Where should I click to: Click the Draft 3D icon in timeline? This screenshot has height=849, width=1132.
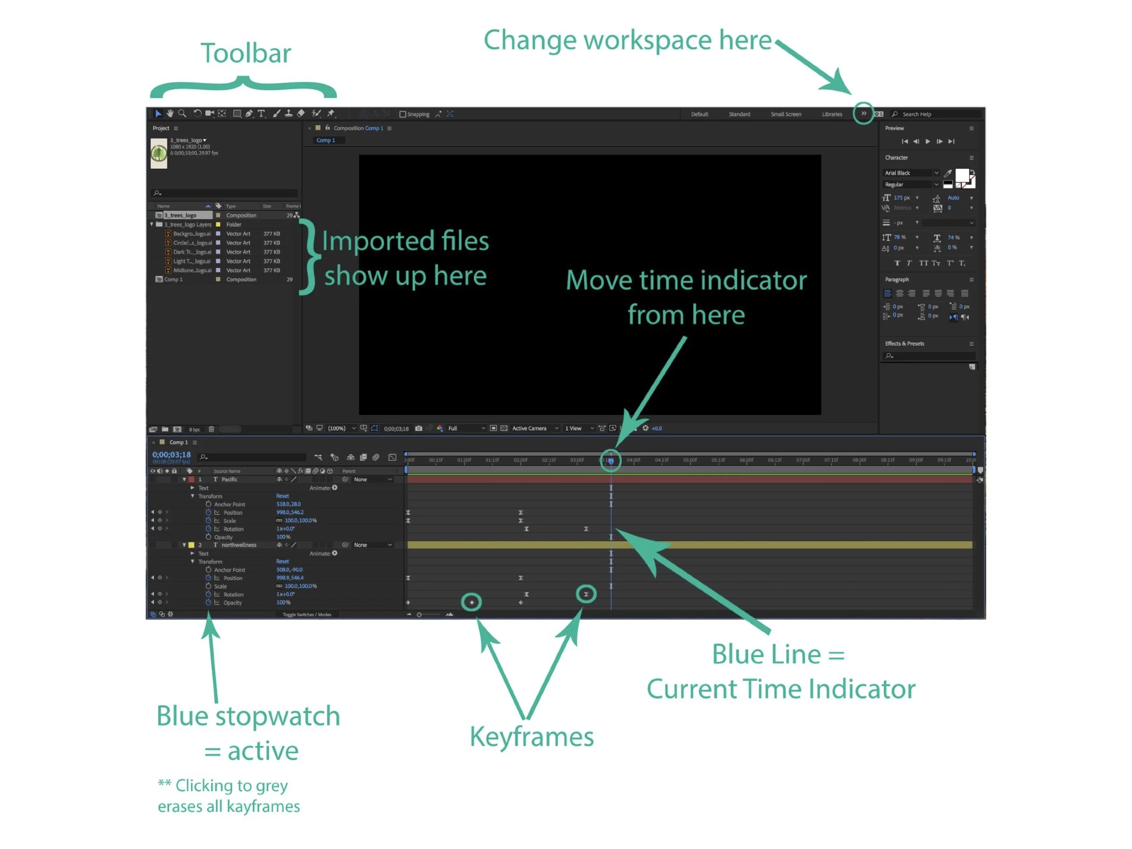[x=334, y=457]
